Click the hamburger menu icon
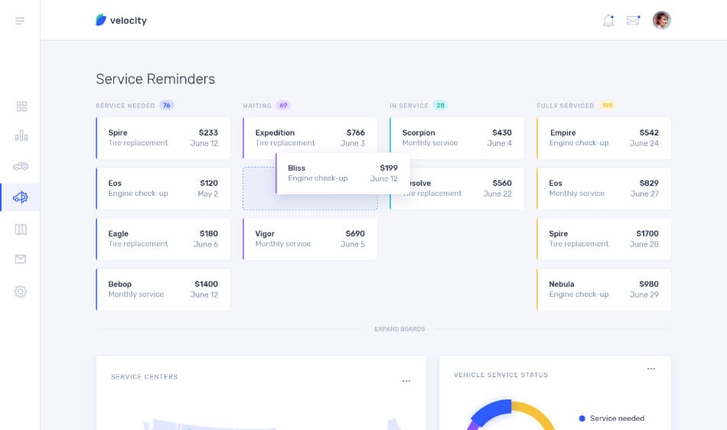This screenshot has width=727, height=430. [20, 21]
